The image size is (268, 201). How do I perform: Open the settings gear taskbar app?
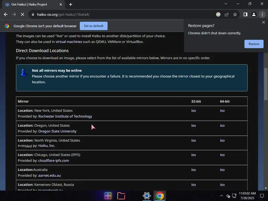pyautogui.click(x=147, y=196)
